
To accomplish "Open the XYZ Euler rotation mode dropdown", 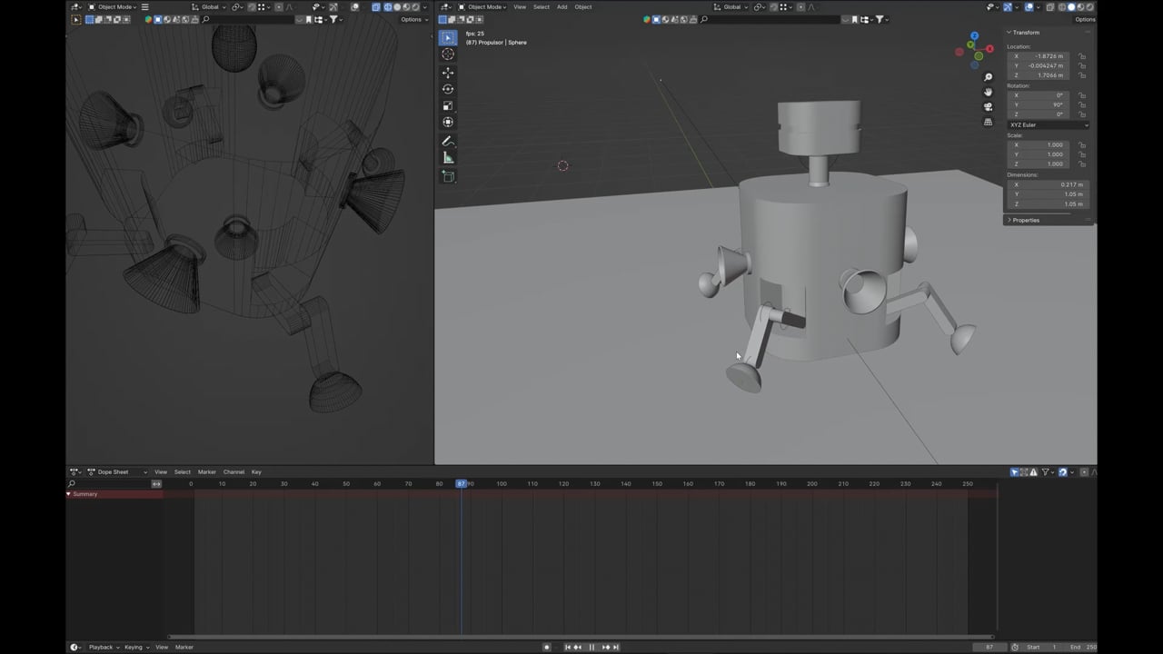I will click(x=1049, y=124).
